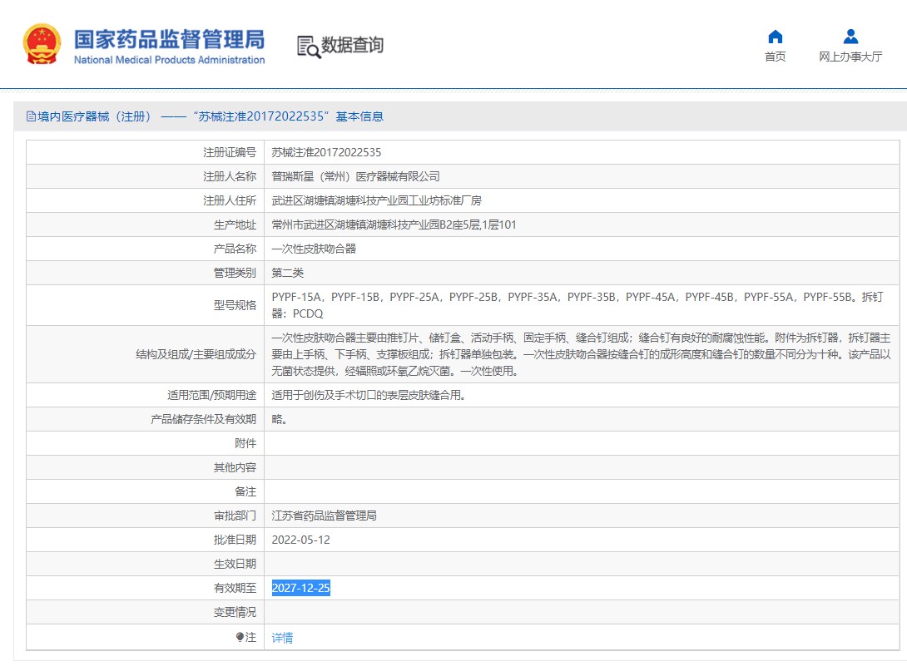Image resolution: width=907 pixels, height=671 pixels.
Task: Click the highlighted date 2027-12-25
Action: 300,588
